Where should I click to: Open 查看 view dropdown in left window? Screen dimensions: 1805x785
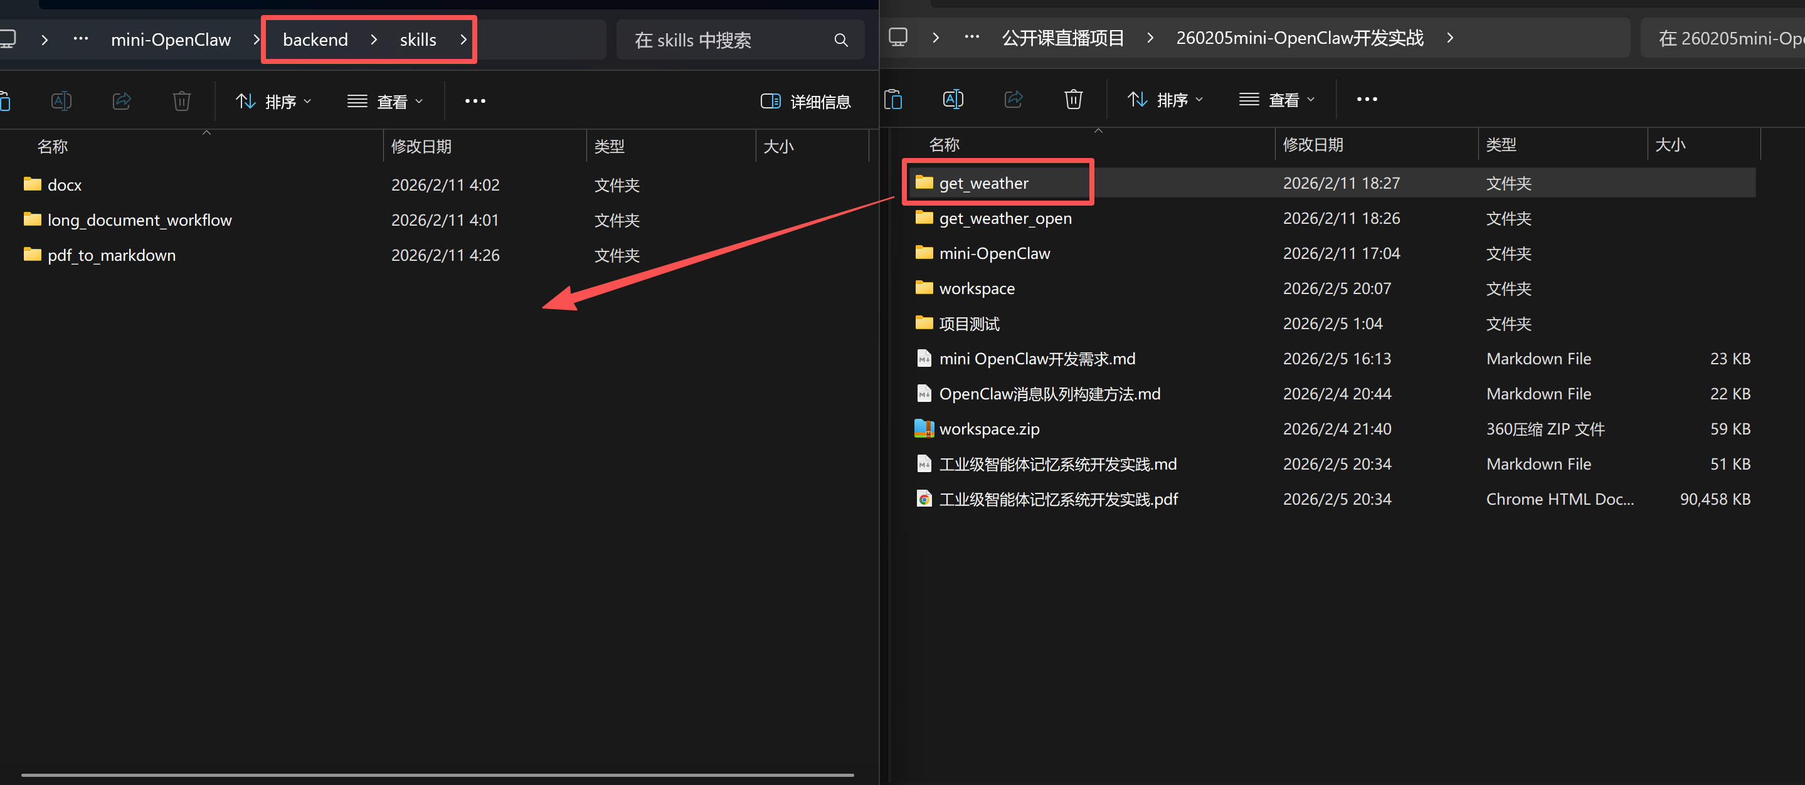(x=385, y=102)
